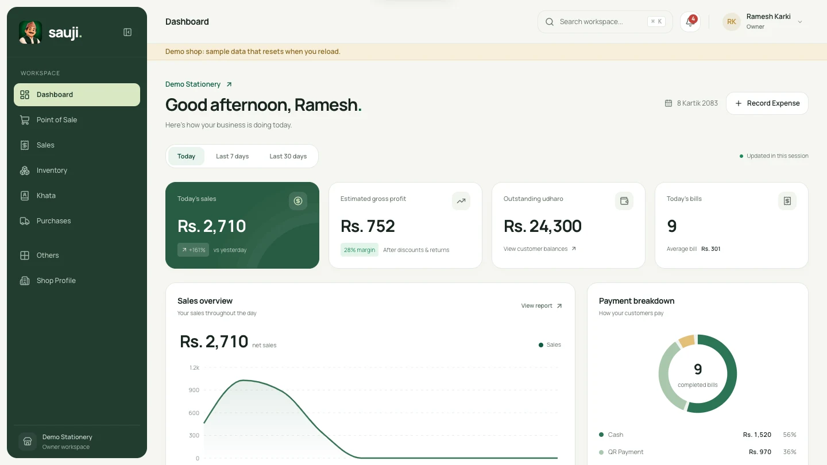Click the Updated in this session status
The height and width of the screenshot is (465, 827).
click(774, 156)
